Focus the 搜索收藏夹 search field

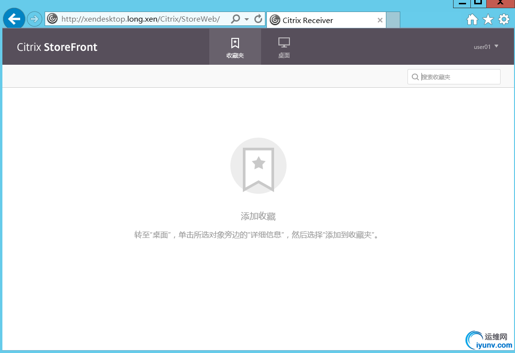pos(454,77)
